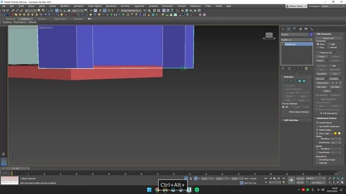Select Edge constraint radio button
This screenshot has height=194, width=346.
point(329,44)
